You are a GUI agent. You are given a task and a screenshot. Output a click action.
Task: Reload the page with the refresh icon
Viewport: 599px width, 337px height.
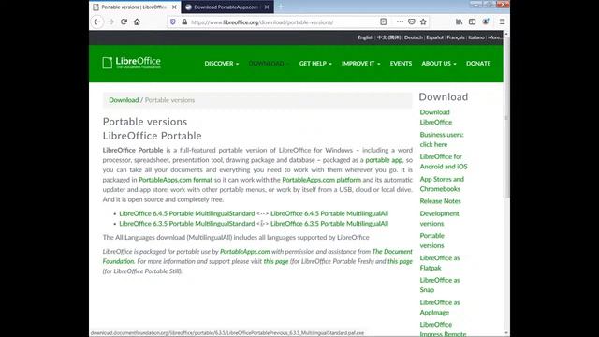[x=124, y=22]
